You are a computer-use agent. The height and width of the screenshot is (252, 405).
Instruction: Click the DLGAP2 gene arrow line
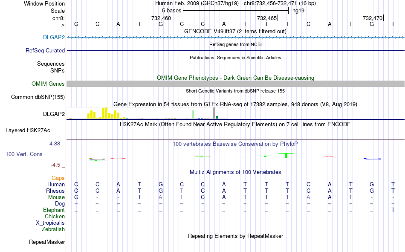tap(236, 38)
